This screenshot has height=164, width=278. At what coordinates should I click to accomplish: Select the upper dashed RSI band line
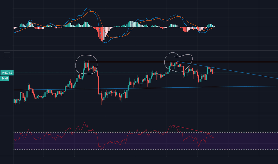[x=145, y=132]
